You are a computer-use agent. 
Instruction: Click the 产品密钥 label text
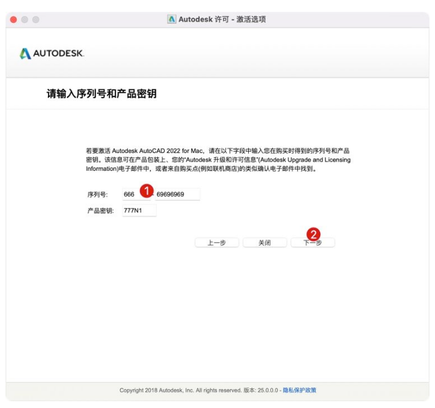click(100, 211)
